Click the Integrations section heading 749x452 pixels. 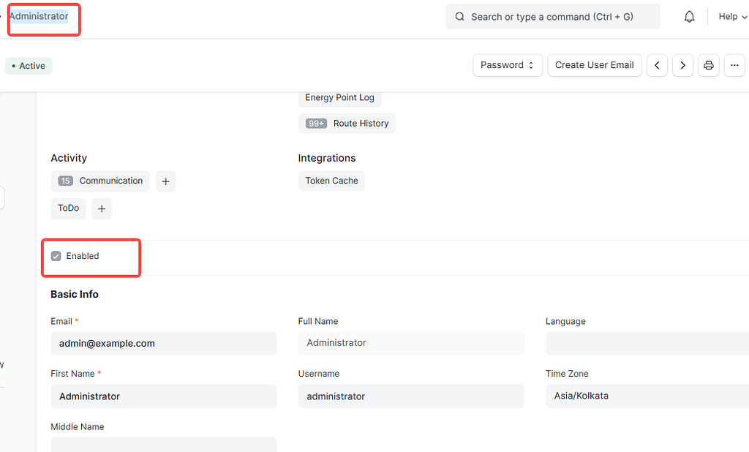coord(327,158)
